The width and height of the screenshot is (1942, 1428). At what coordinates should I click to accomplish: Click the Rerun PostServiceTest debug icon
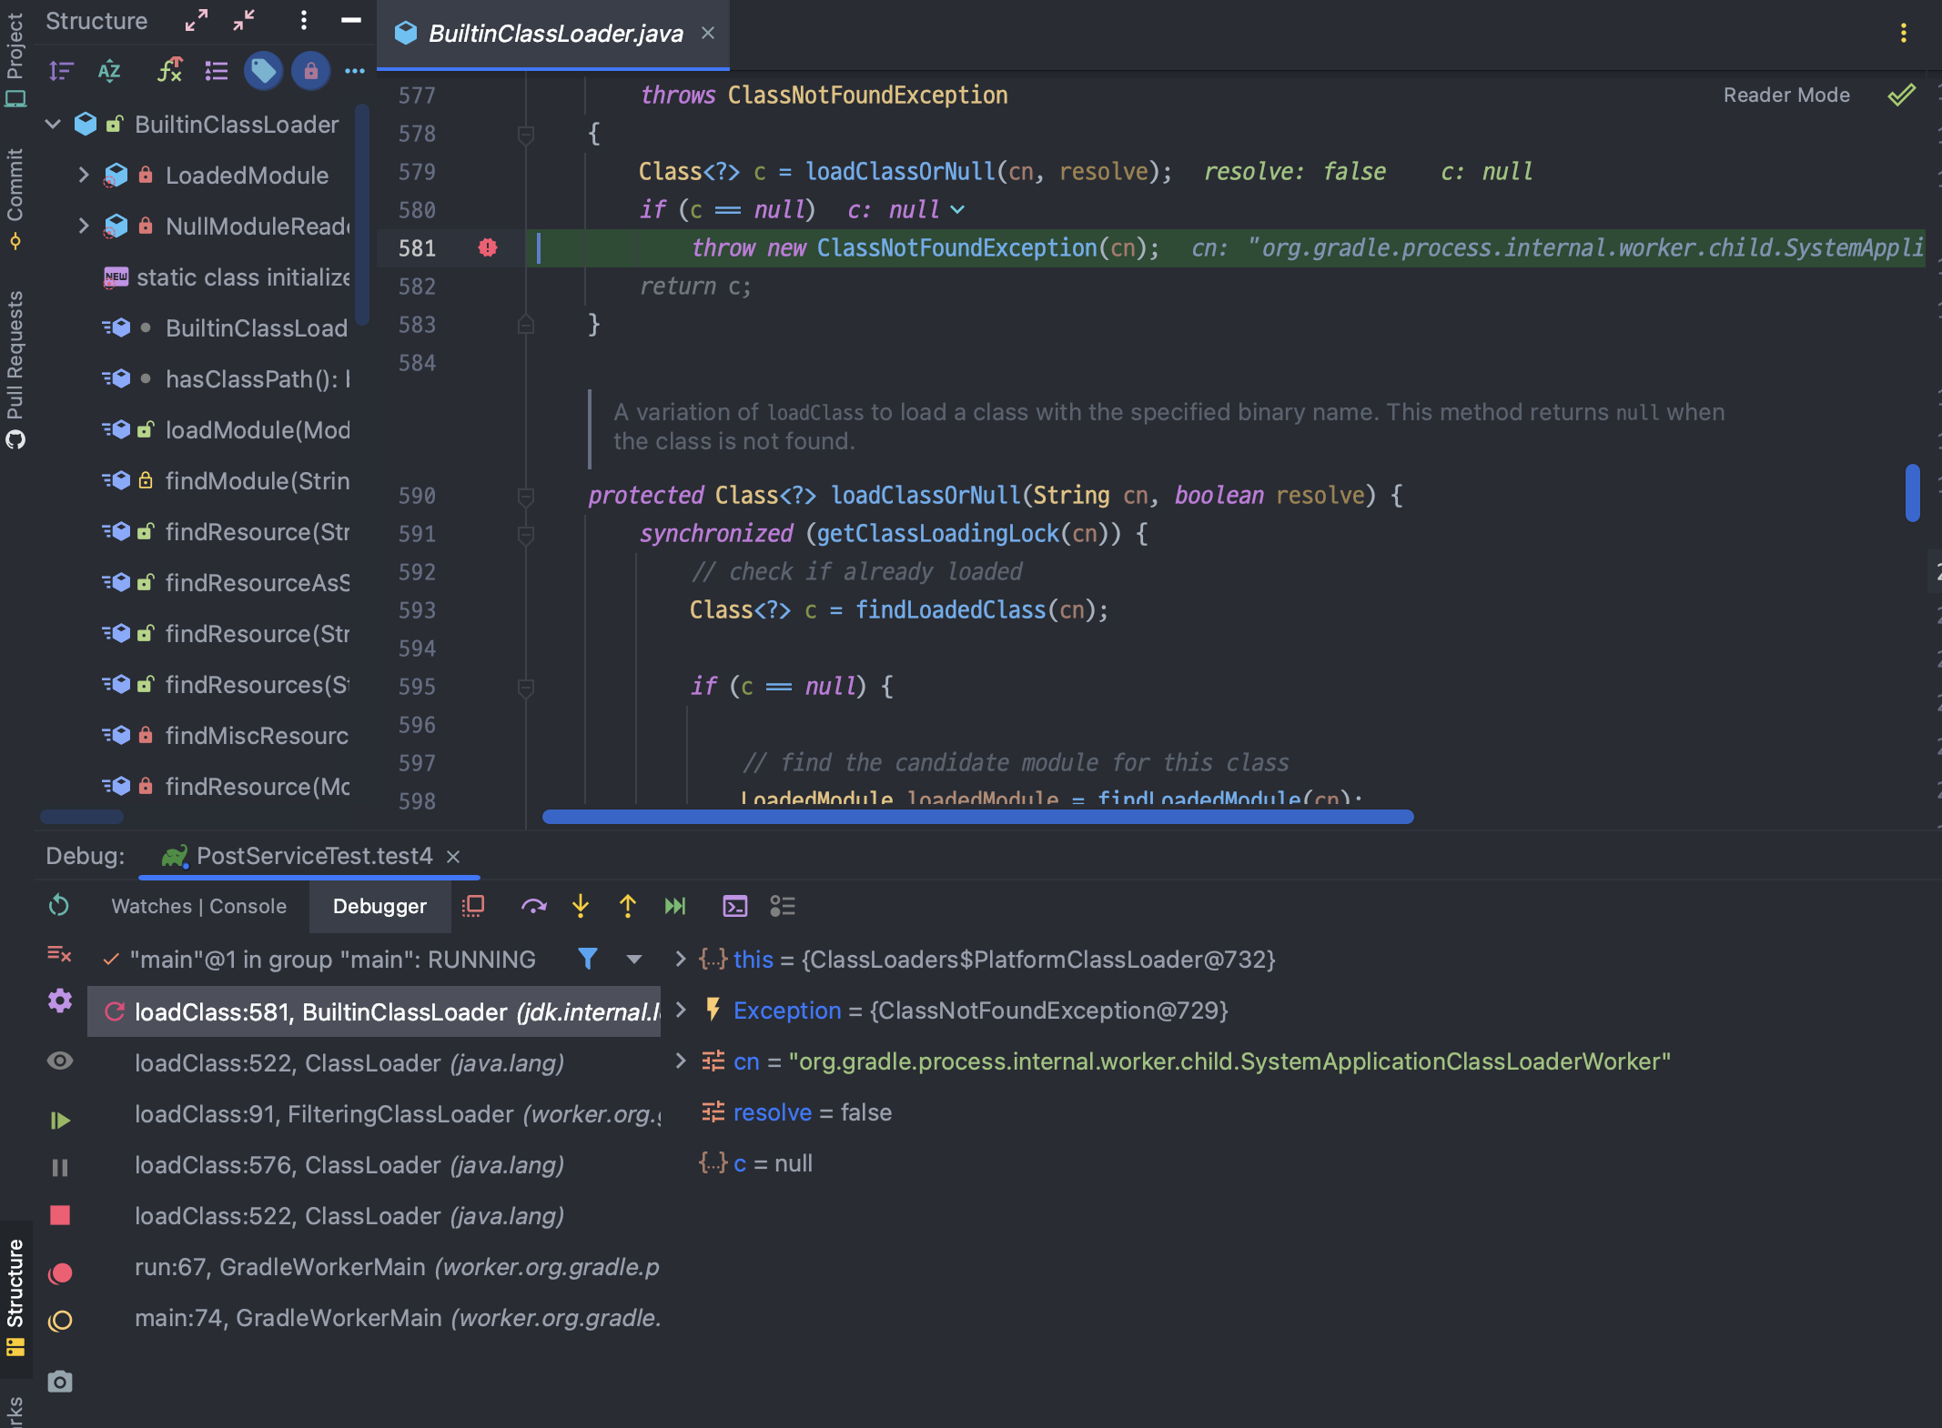click(x=59, y=905)
